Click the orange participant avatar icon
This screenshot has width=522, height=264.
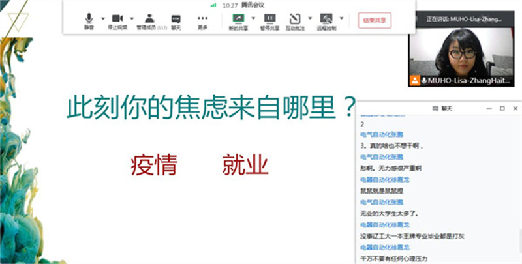(414, 81)
